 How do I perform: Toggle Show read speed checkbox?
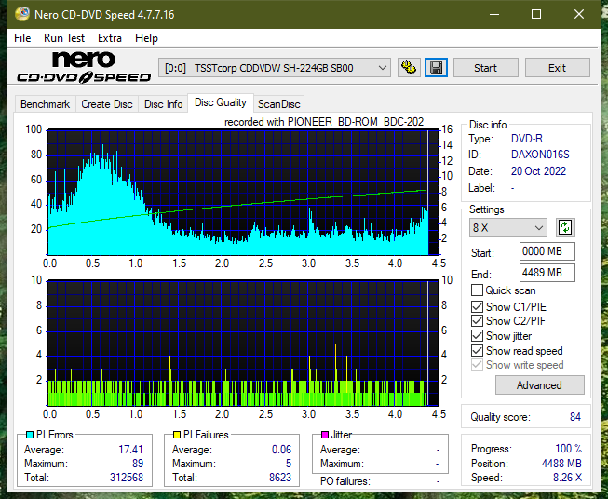tap(477, 350)
